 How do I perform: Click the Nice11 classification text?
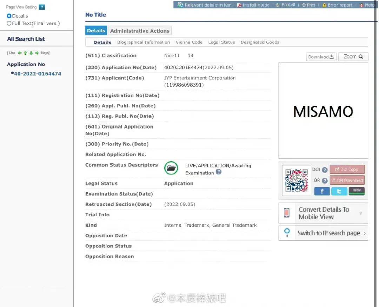(x=172, y=55)
